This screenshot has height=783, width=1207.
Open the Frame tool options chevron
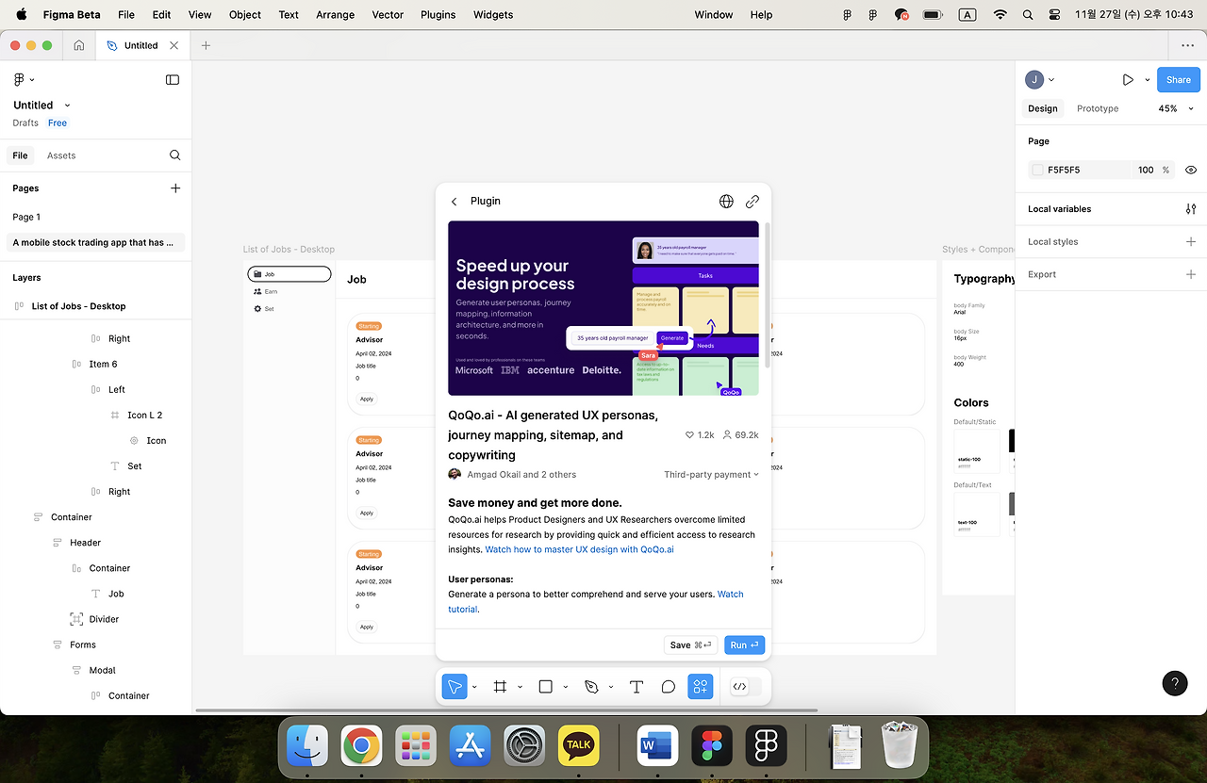point(520,687)
